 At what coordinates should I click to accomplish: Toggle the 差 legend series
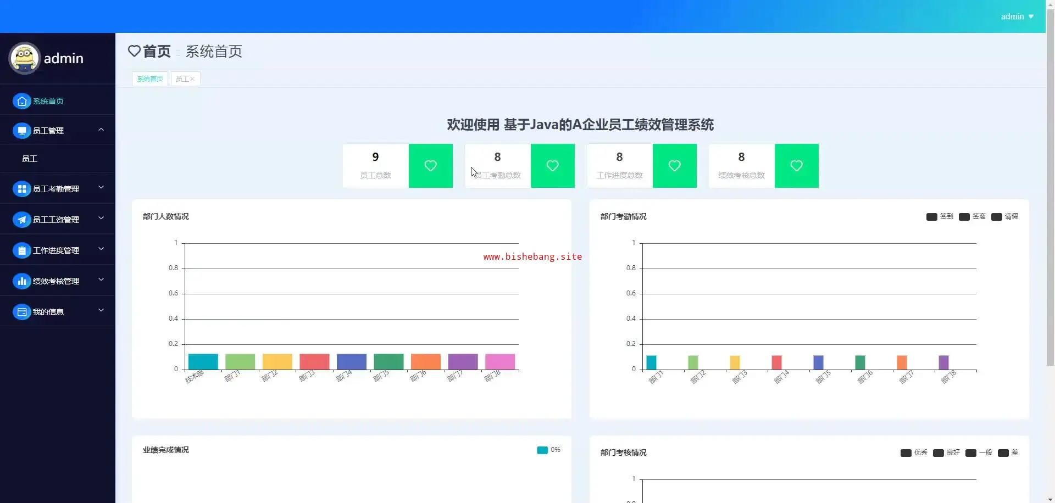[1008, 452]
